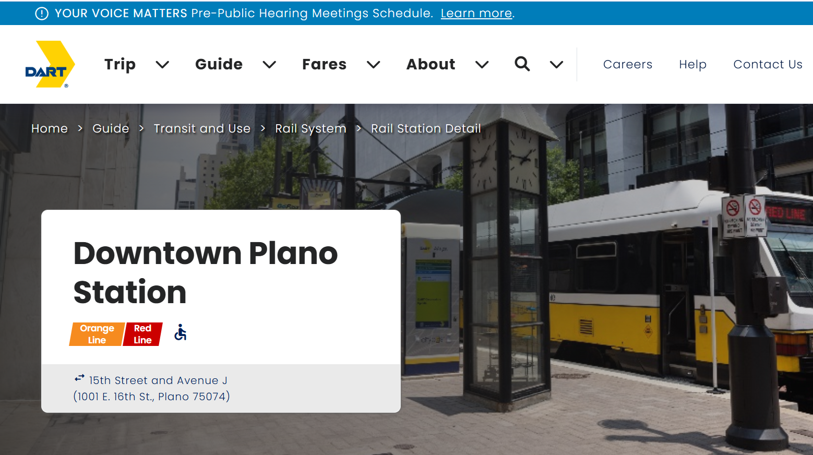
Task: Expand the Guide menu chevron
Action: pos(269,65)
